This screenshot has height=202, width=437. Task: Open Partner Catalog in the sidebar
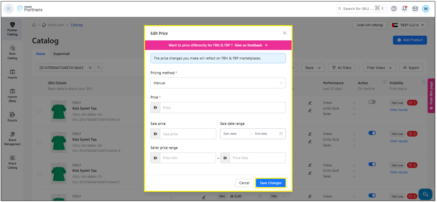pyautogui.click(x=12, y=29)
